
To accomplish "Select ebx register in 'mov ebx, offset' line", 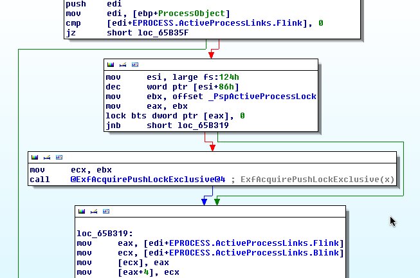I will point(154,97).
